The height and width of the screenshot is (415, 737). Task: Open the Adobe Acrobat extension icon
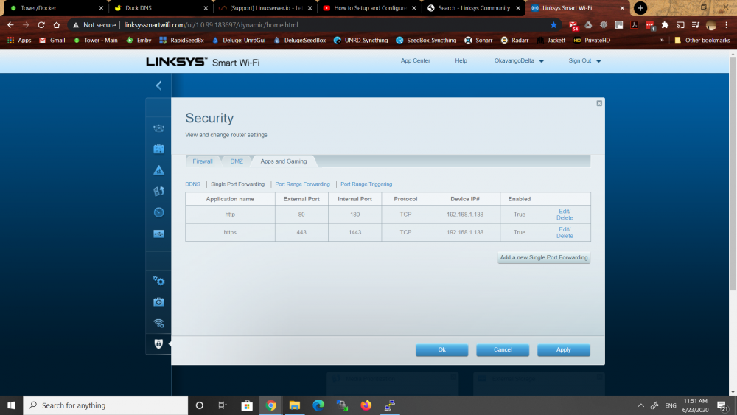(x=634, y=25)
